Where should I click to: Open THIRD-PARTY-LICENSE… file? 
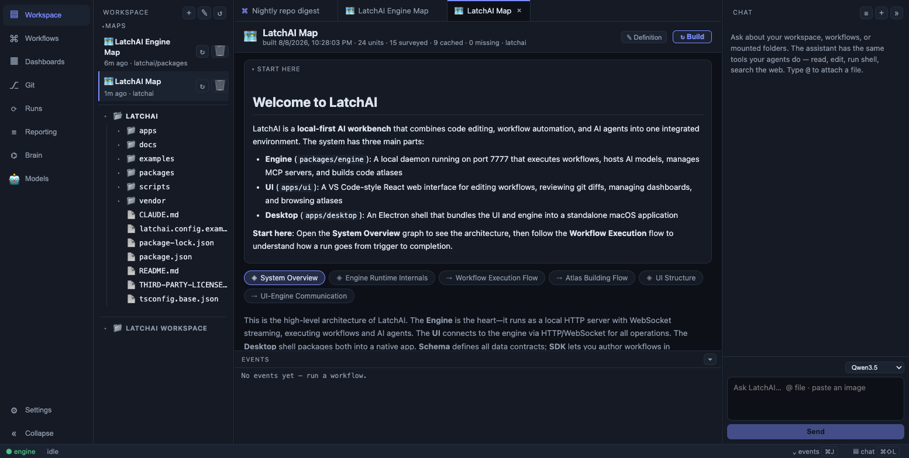click(x=183, y=284)
